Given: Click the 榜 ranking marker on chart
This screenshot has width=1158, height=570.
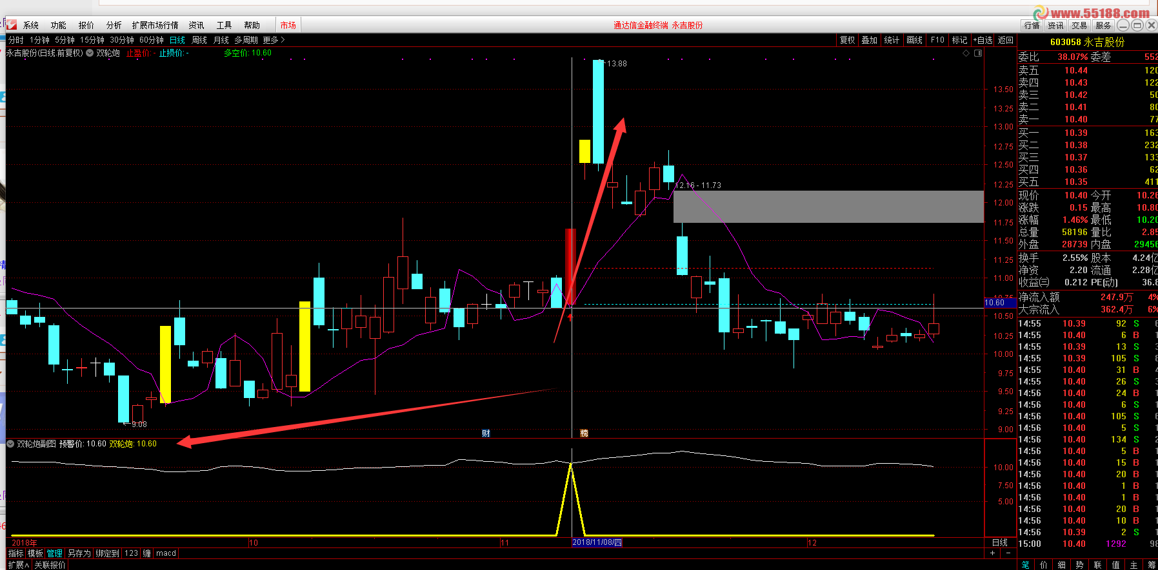Looking at the screenshot, I should click(584, 433).
